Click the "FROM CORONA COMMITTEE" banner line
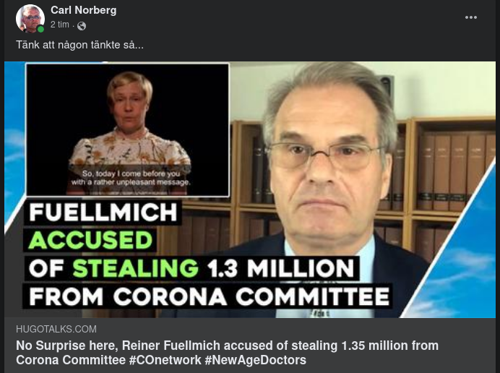This screenshot has height=373, width=500. coord(208,296)
